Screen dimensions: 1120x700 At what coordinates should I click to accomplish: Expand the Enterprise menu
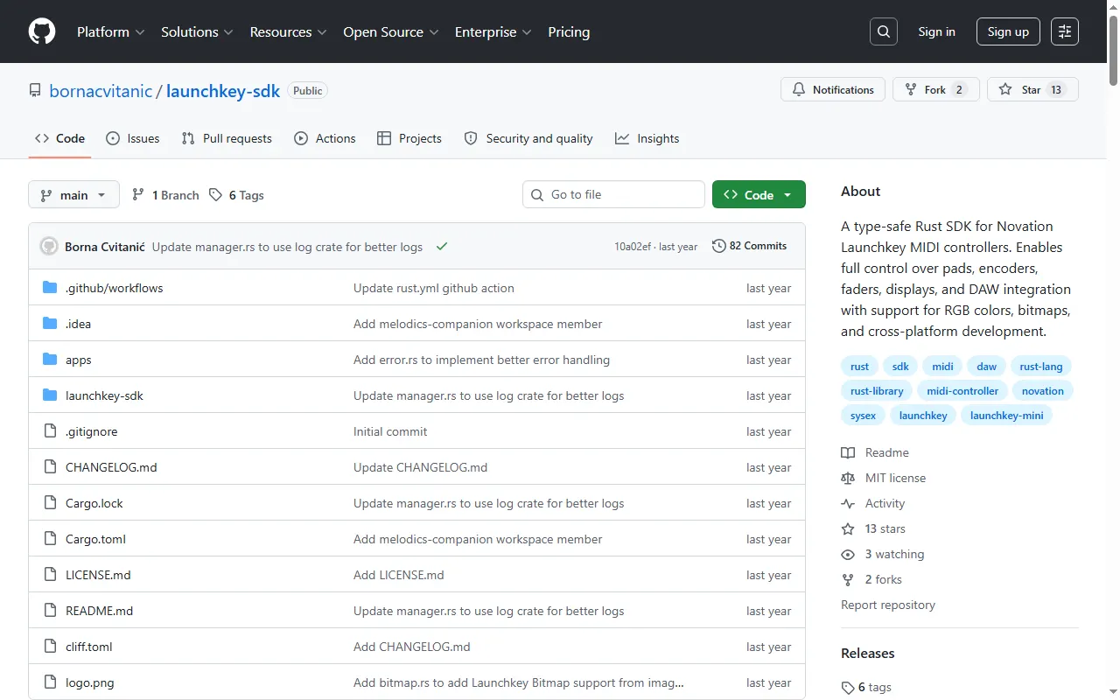click(493, 31)
